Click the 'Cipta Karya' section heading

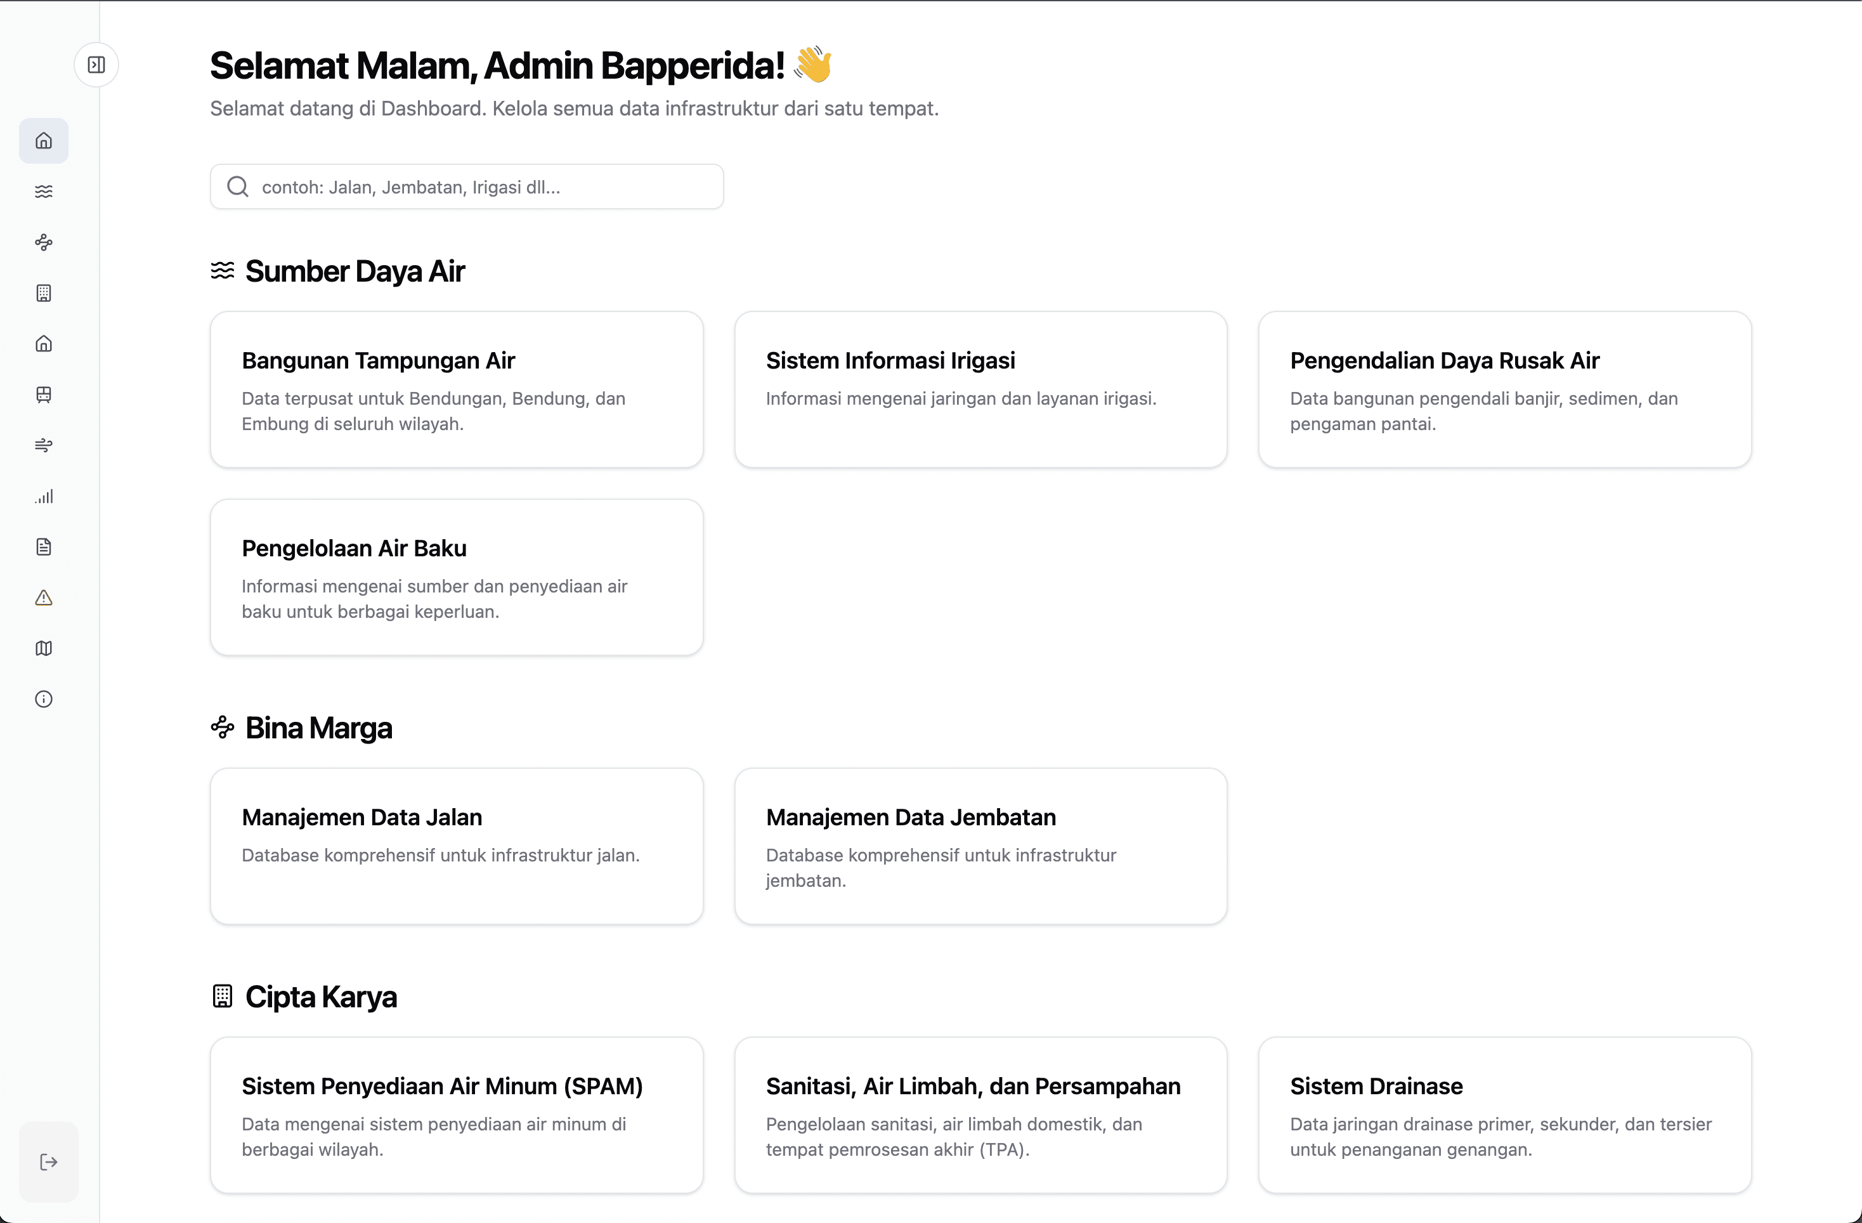322,997
